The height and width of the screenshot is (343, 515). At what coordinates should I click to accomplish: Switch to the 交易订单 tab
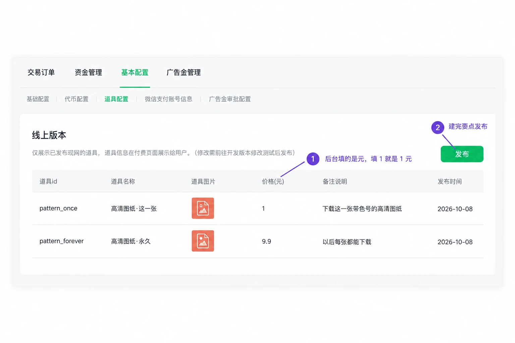click(x=41, y=72)
